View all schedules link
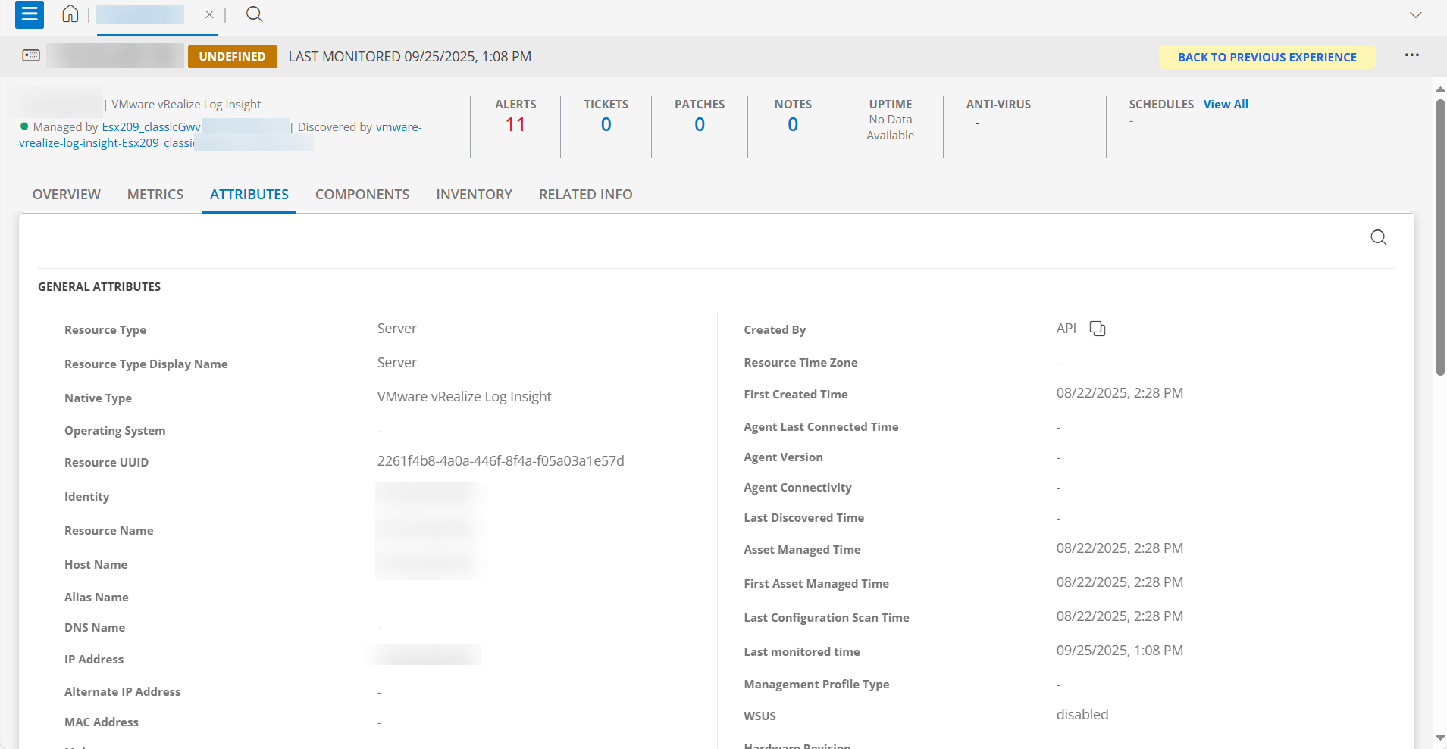Screen dimensions: 1447x749 (1225, 105)
